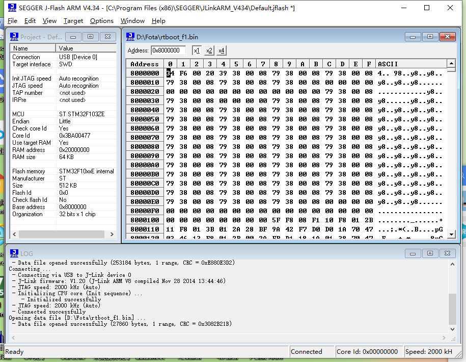Click hex view scroll up arrow
This screenshot has width=466, height=362.
pyautogui.click(x=451, y=64)
